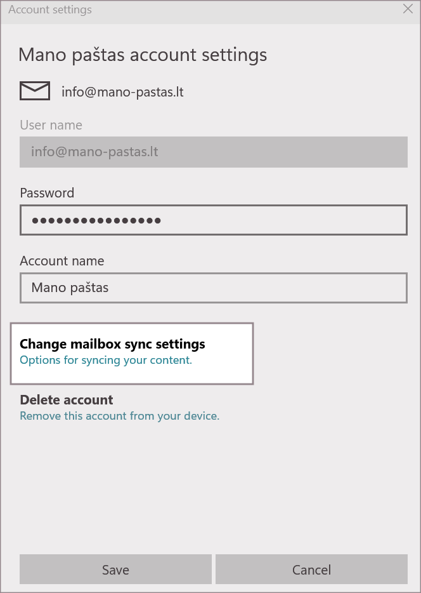Viewport: 421px width, 593px height.
Task: Select the Delete account heading
Action: pos(67,400)
